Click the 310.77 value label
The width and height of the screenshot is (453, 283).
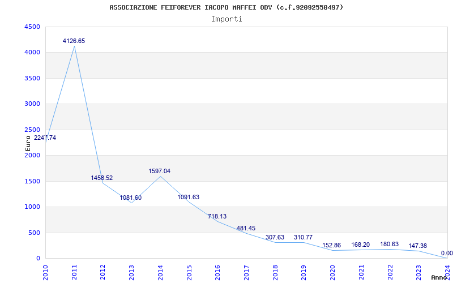(x=303, y=237)
